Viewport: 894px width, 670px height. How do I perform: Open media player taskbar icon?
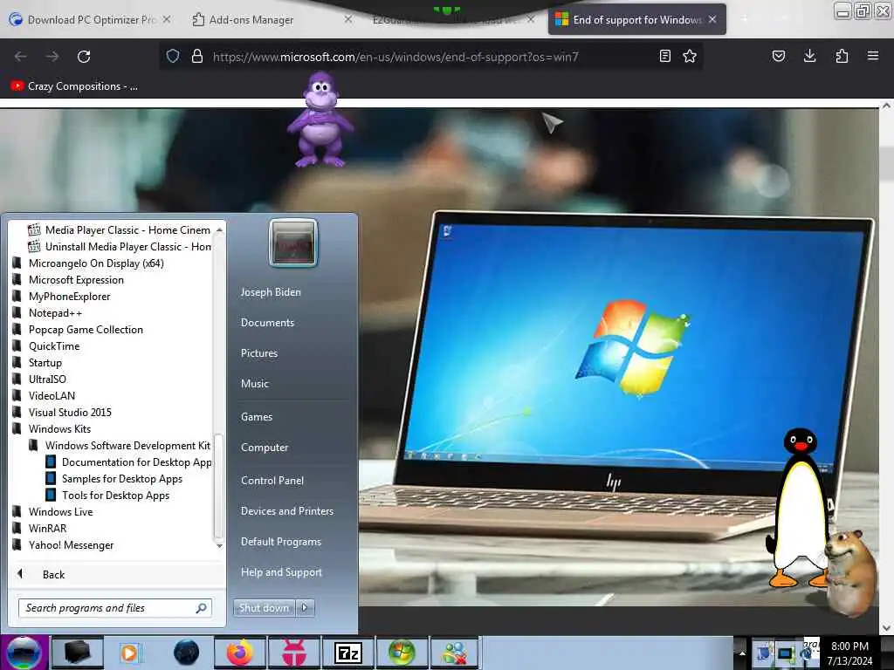point(130,653)
